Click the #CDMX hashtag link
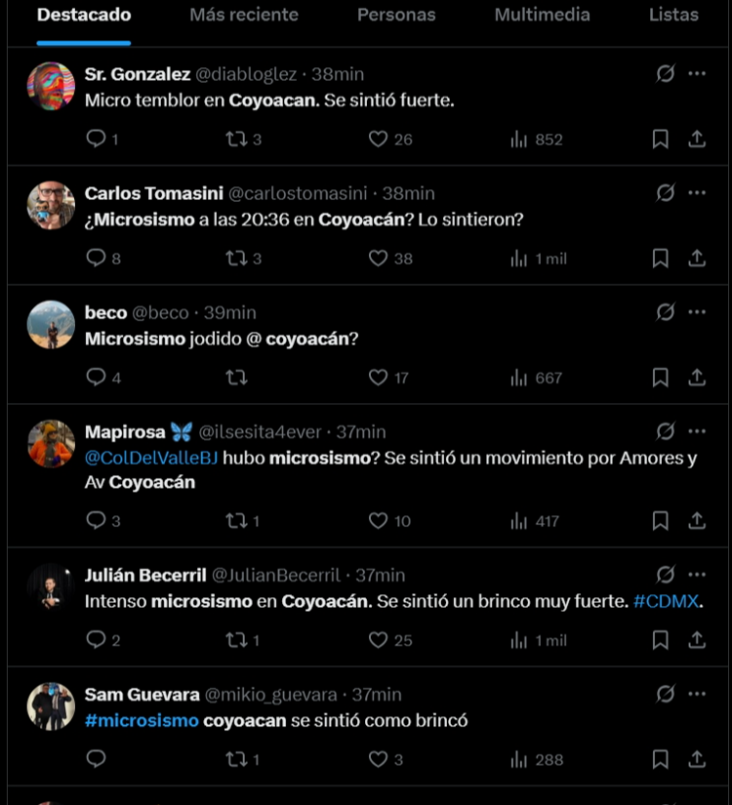732x805 pixels. (x=667, y=601)
